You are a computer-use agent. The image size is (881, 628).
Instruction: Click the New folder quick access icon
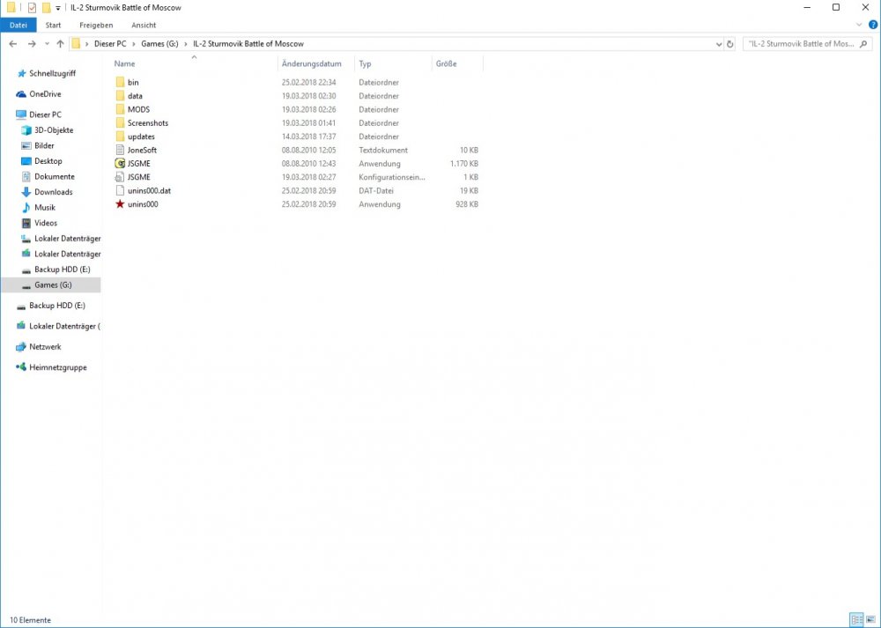(47, 8)
